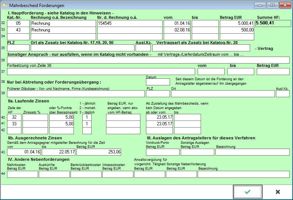Click the Anwaltsvergütung Betrag EUR field
Viewport: 293px width, 200px height.
(x=150, y=174)
